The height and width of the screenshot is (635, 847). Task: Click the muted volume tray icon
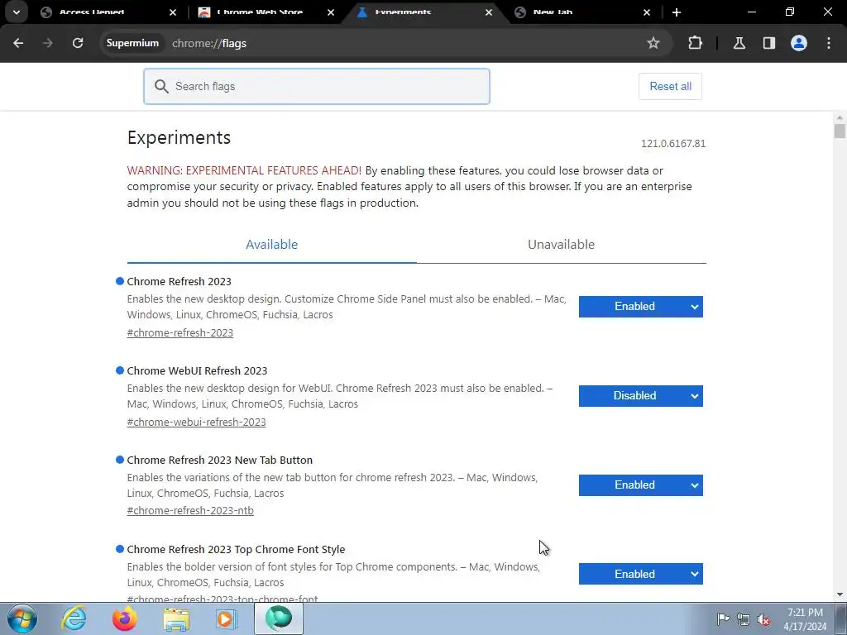pos(763,619)
